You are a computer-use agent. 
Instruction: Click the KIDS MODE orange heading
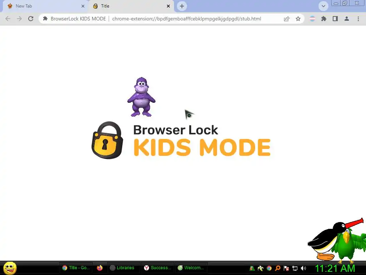(202, 147)
